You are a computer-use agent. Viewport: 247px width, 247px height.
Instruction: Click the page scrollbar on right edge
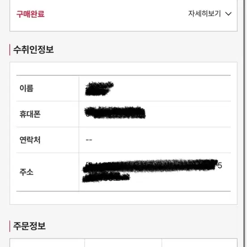point(245,123)
